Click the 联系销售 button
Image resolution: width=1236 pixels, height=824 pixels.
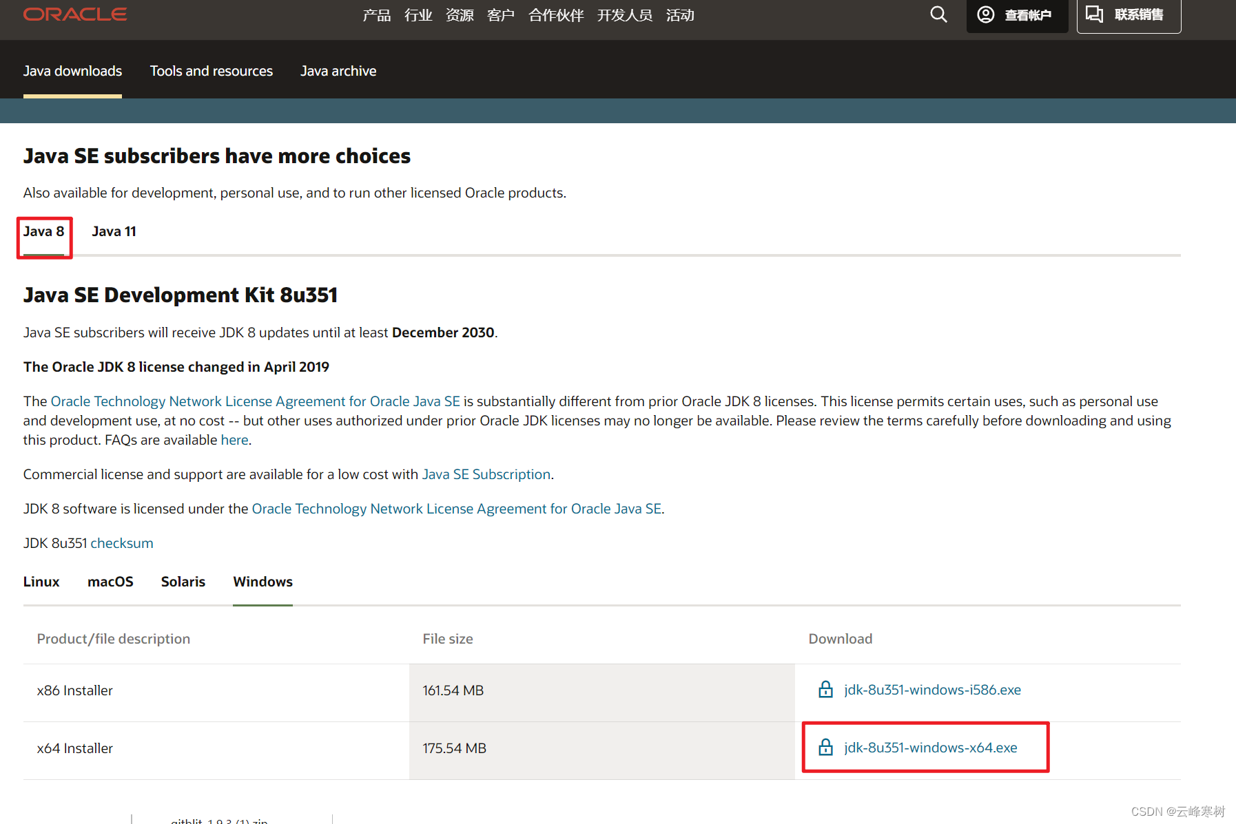[1129, 15]
